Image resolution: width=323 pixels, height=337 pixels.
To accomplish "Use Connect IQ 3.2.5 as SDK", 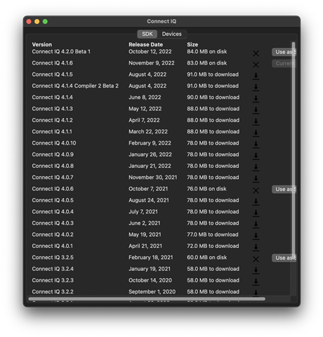I will tap(284, 258).
